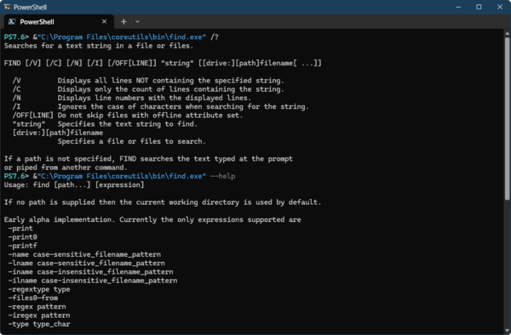511x335 pixels.
Task: Maximize the PowerShell window
Action: pyautogui.click(x=479, y=7)
